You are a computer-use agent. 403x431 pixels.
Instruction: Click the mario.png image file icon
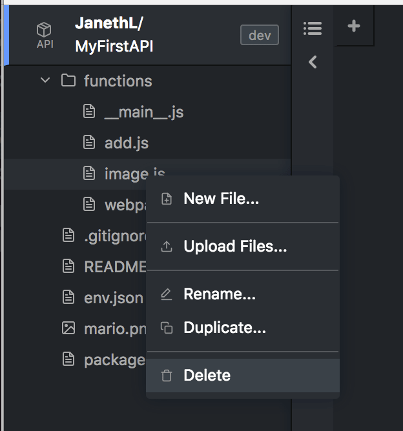coord(68,328)
